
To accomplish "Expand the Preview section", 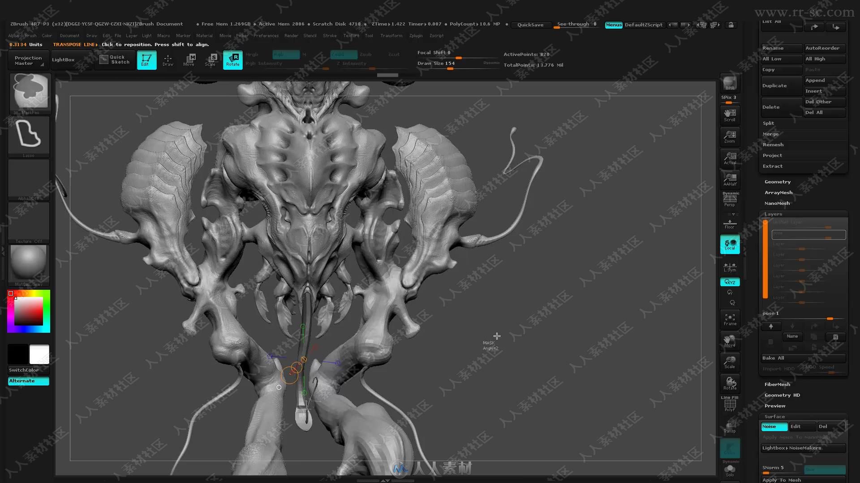I will pyautogui.click(x=775, y=406).
